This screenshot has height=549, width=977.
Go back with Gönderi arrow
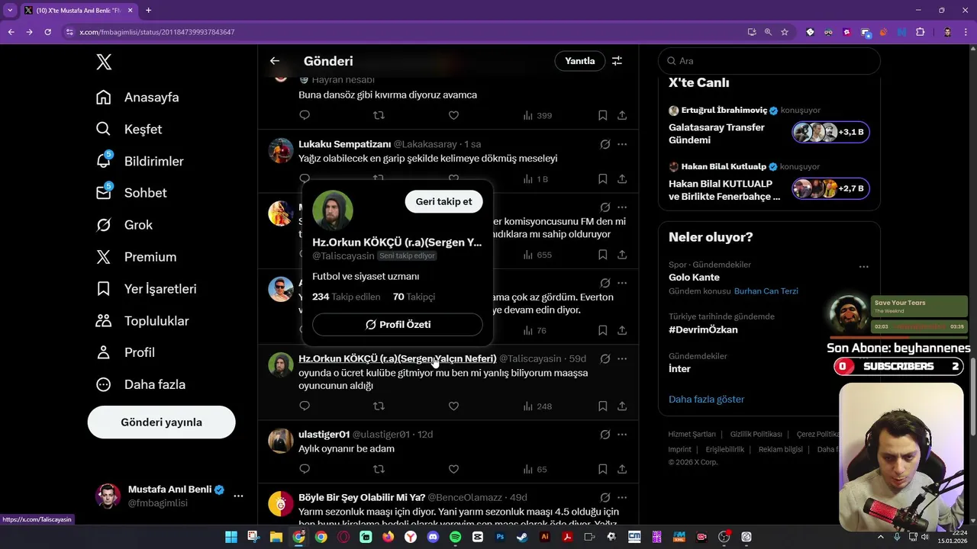pos(275,61)
